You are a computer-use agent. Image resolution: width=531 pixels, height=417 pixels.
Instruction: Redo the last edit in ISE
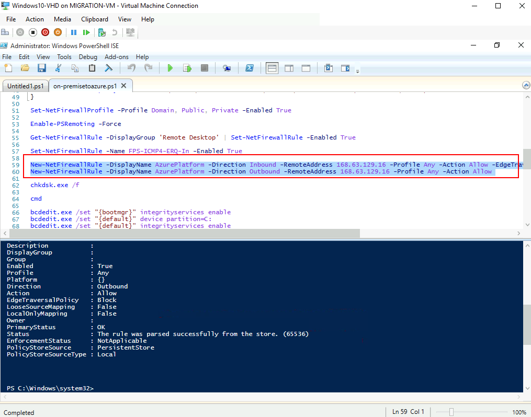(148, 68)
